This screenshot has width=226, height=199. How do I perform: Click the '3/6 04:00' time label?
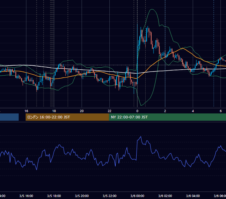[x=193, y=196]
